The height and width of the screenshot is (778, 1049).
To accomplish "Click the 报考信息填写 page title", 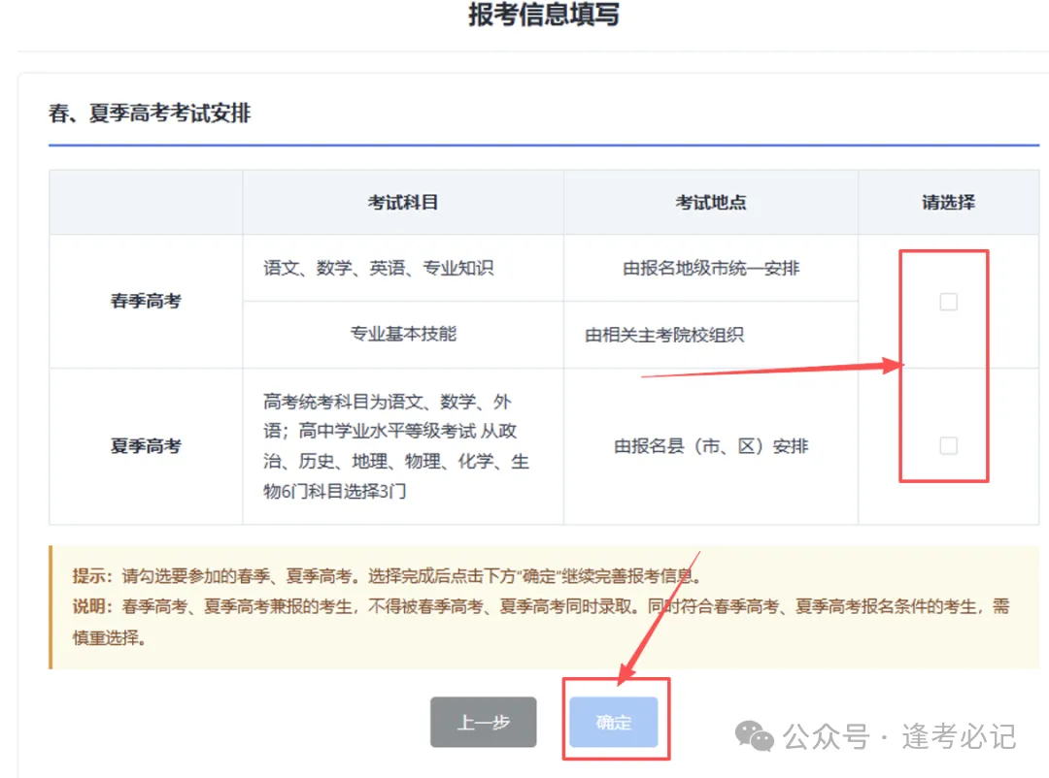I will pyautogui.click(x=544, y=14).
